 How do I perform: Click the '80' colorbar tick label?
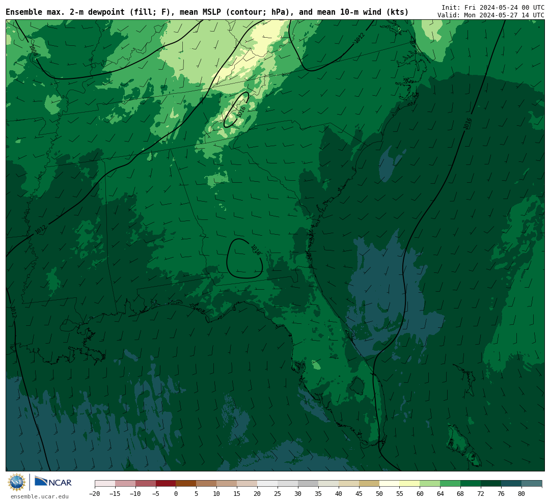tap(521, 494)
